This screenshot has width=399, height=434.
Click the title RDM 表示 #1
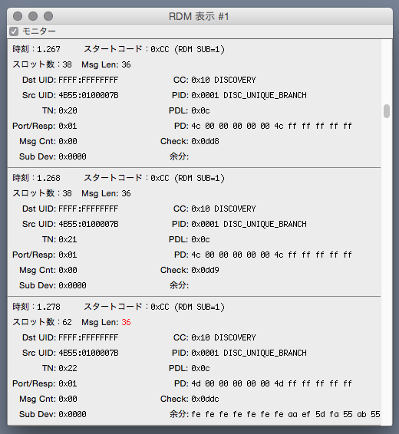click(199, 16)
